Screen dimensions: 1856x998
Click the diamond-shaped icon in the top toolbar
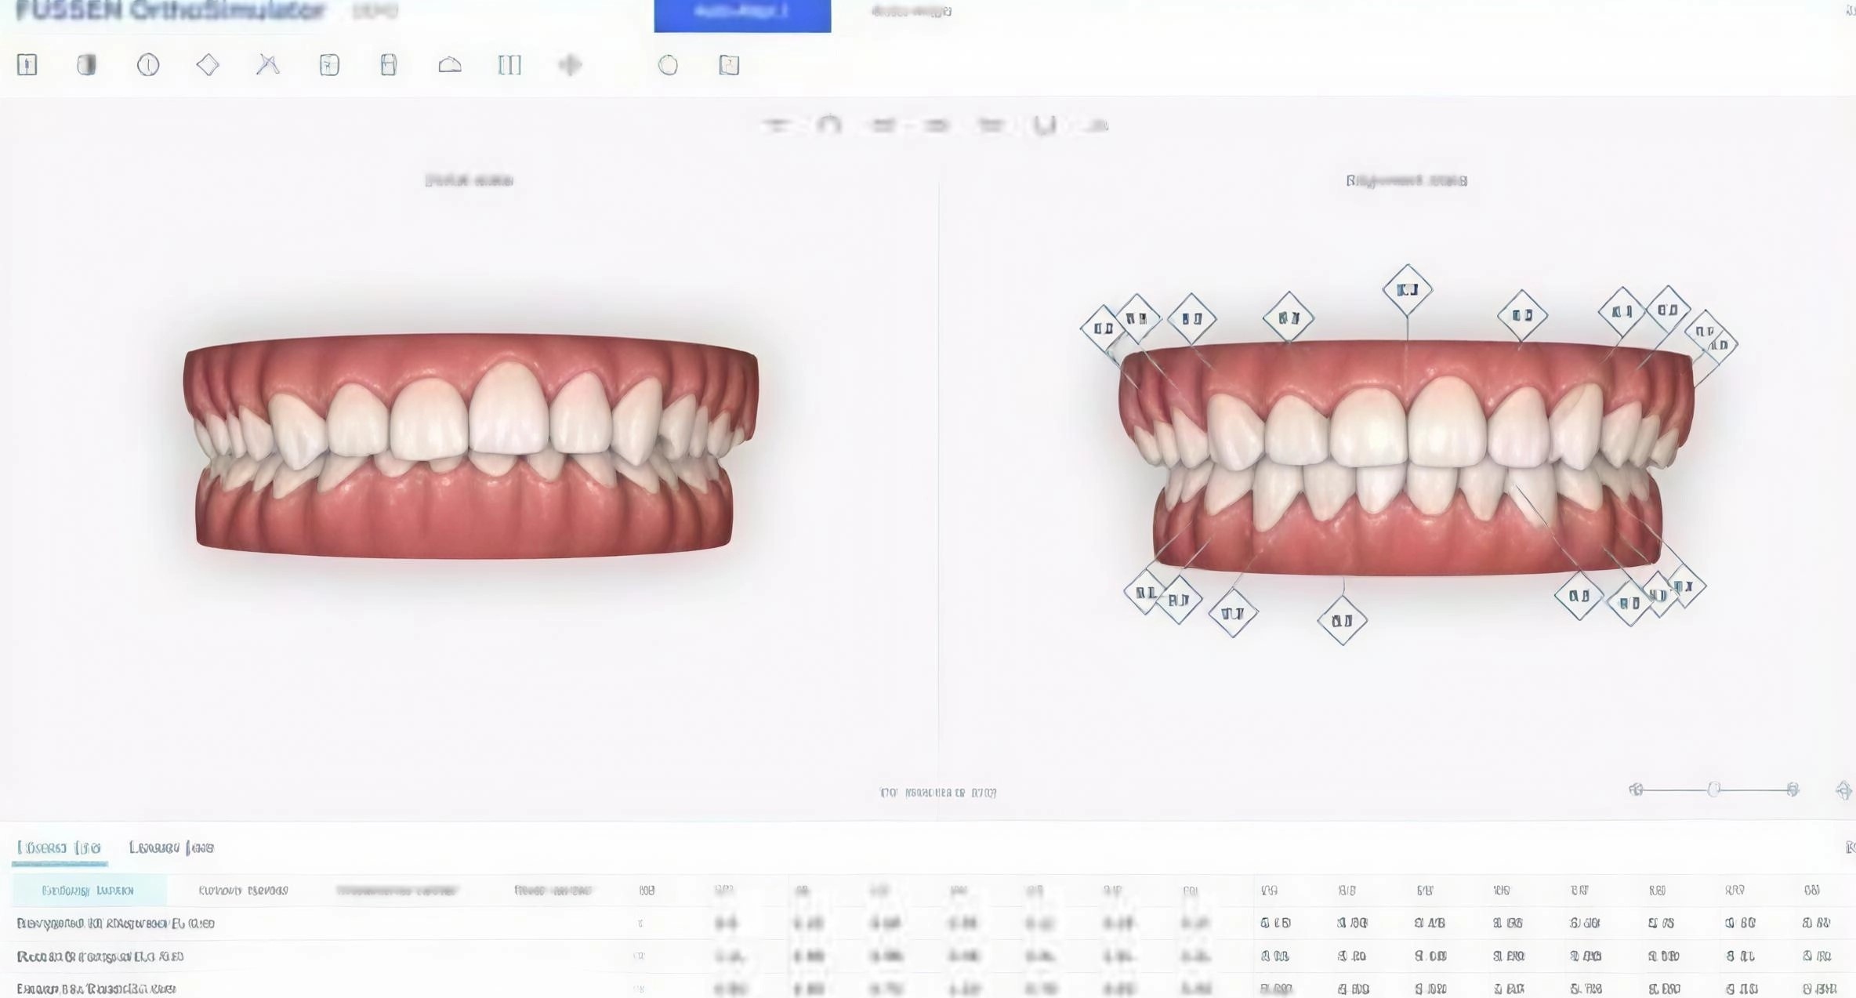pos(208,64)
